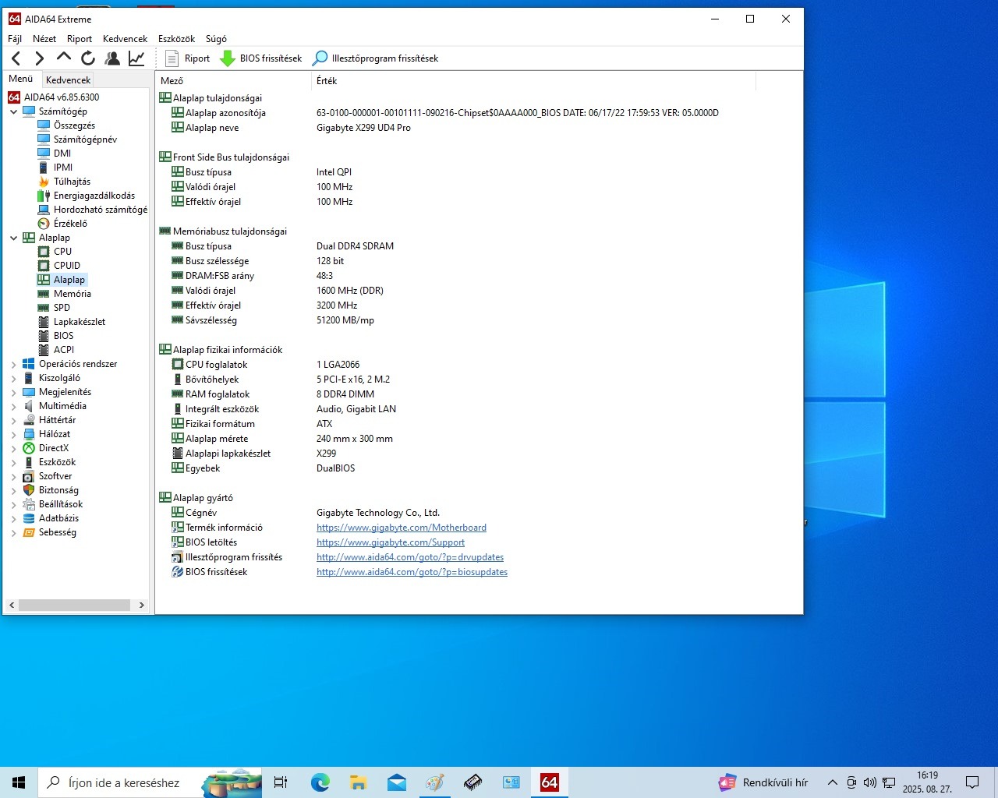This screenshot has height=798, width=998.
Task: Open the user profile toolbar icon
Action: (112, 58)
